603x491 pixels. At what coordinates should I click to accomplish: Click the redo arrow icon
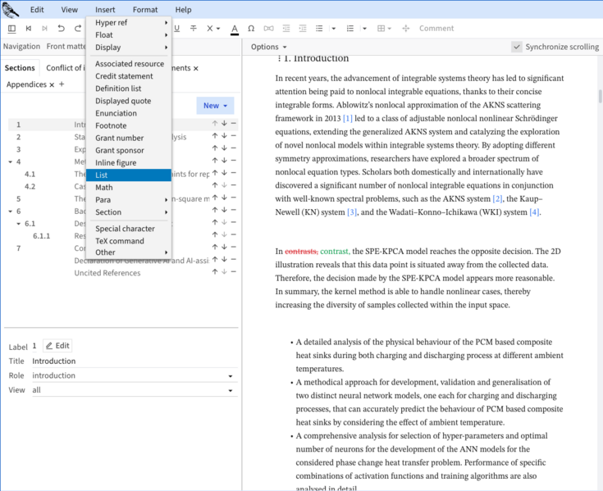(x=78, y=29)
